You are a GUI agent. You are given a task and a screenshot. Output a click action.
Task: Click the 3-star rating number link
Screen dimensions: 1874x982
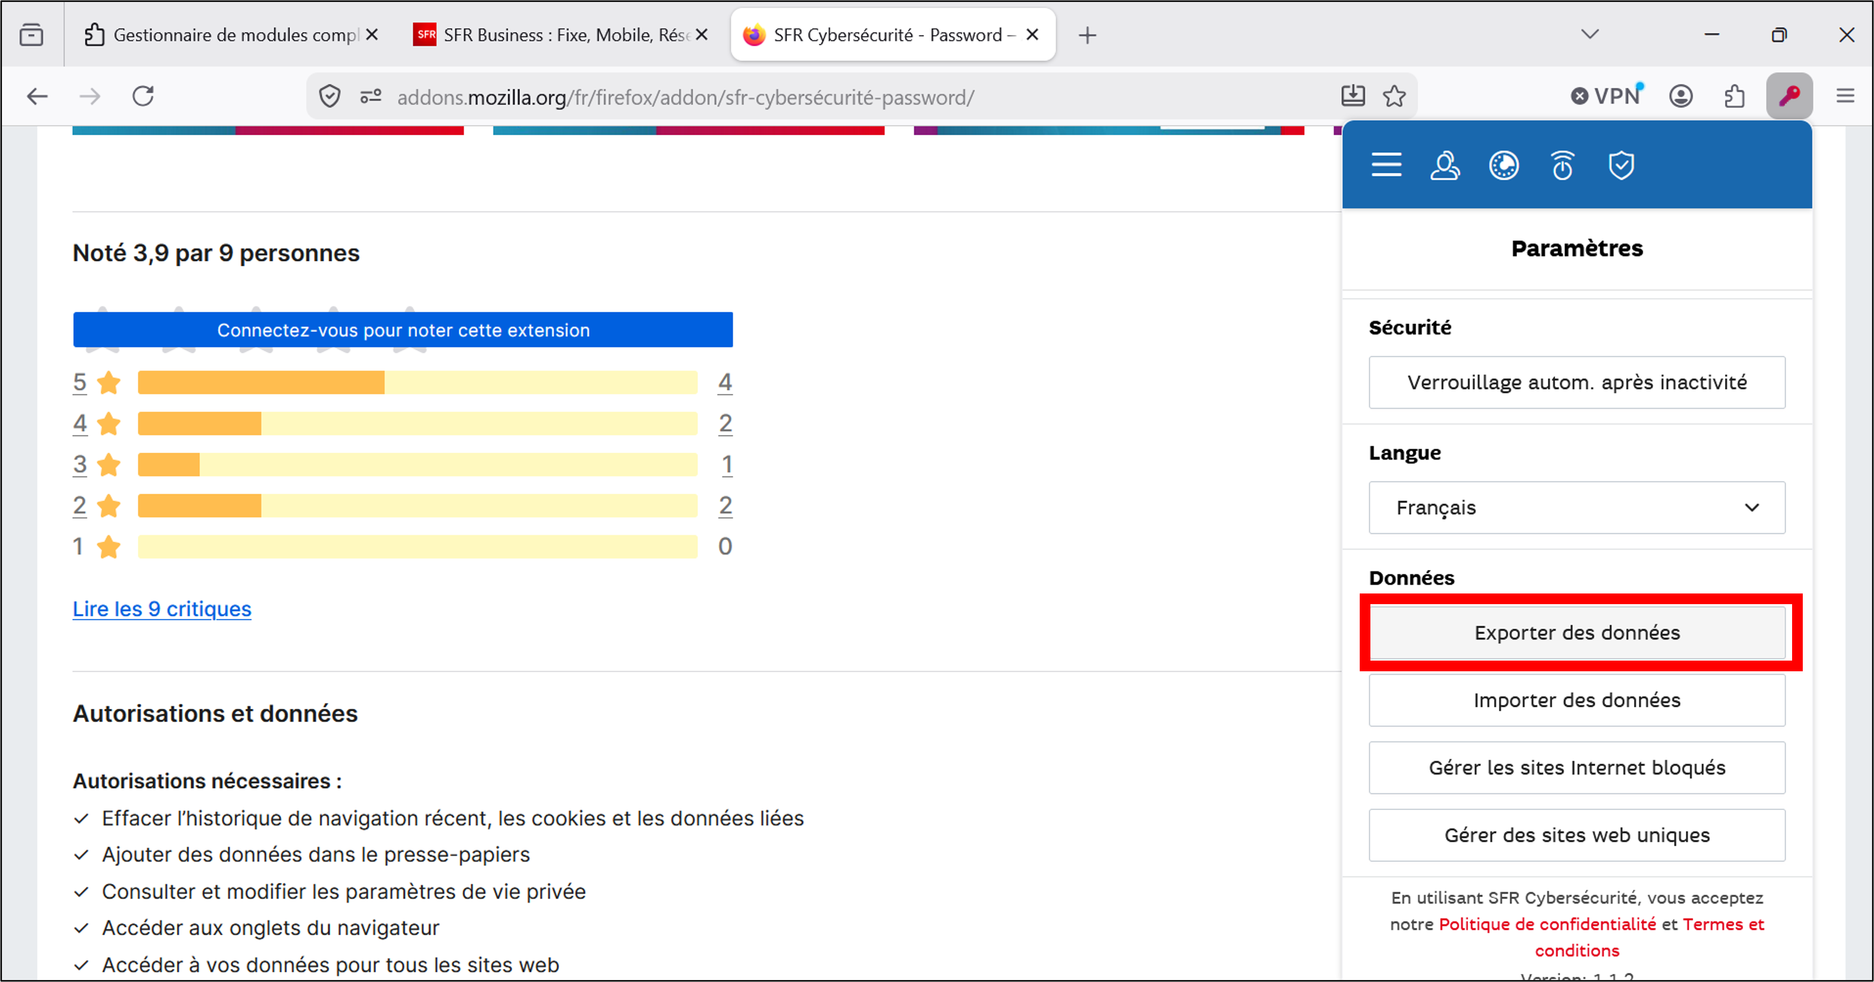pyautogui.click(x=79, y=464)
